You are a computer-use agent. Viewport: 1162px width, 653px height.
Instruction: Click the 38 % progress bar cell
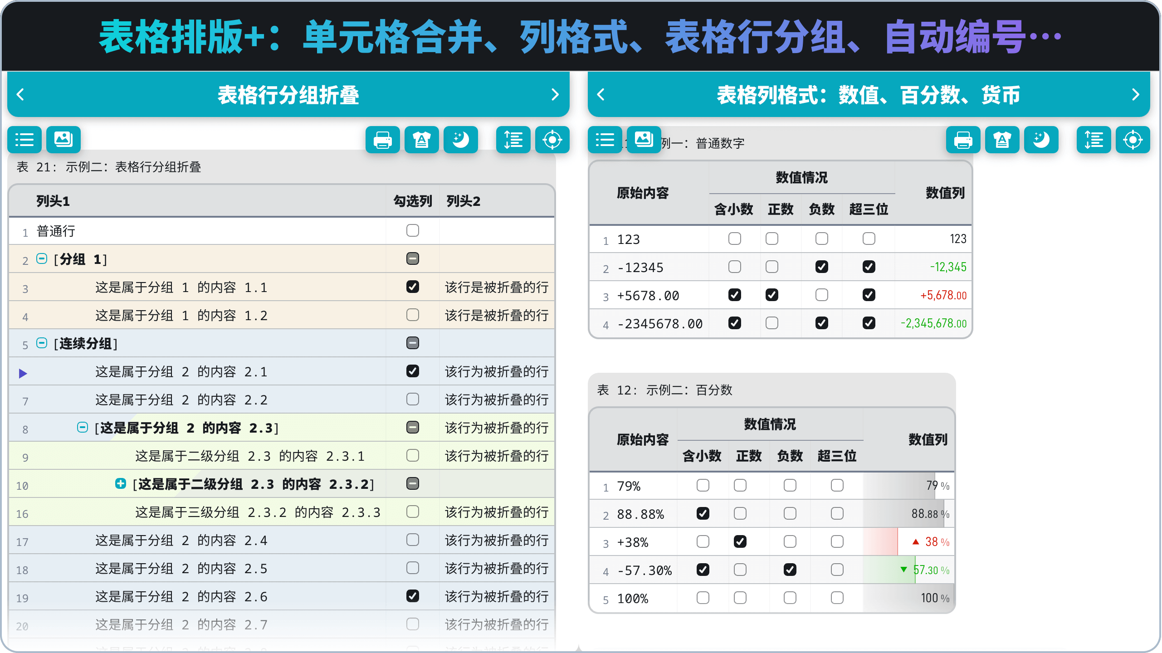click(x=909, y=542)
